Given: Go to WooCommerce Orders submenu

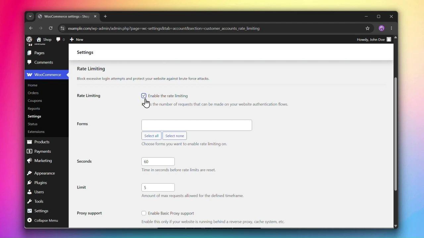Looking at the screenshot, I should [x=33, y=93].
